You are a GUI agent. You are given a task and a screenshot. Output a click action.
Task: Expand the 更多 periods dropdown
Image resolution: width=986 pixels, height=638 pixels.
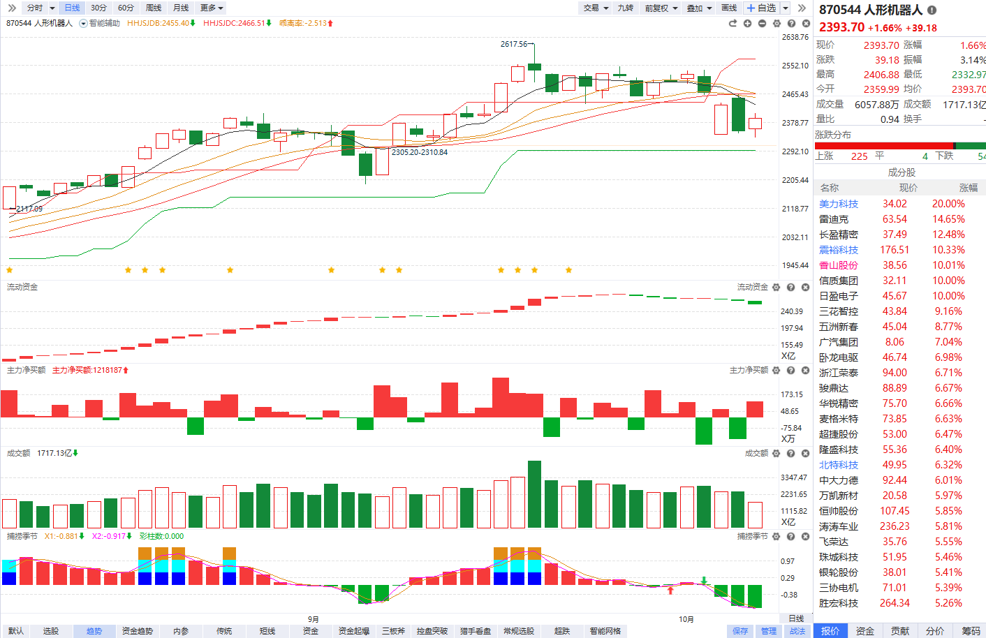(x=212, y=8)
